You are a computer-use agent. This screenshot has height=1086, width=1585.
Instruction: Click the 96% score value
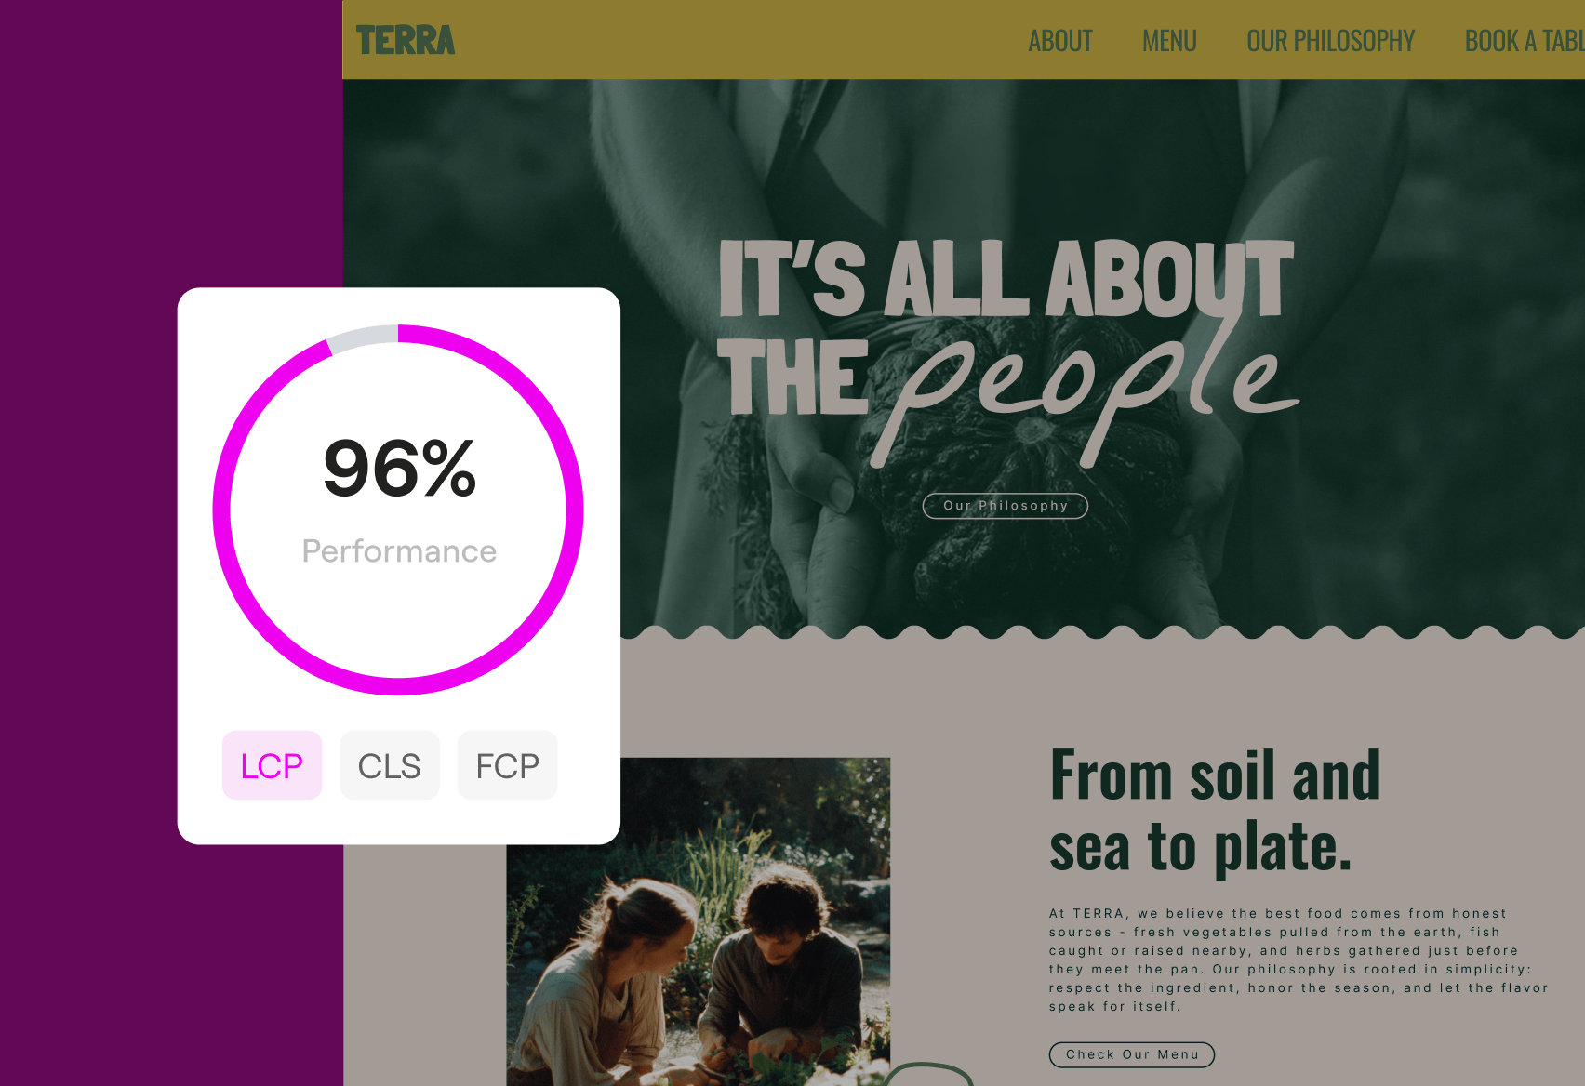pyautogui.click(x=399, y=468)
